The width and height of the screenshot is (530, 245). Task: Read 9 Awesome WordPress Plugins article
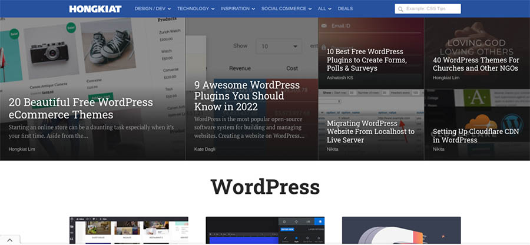(238, 96)
